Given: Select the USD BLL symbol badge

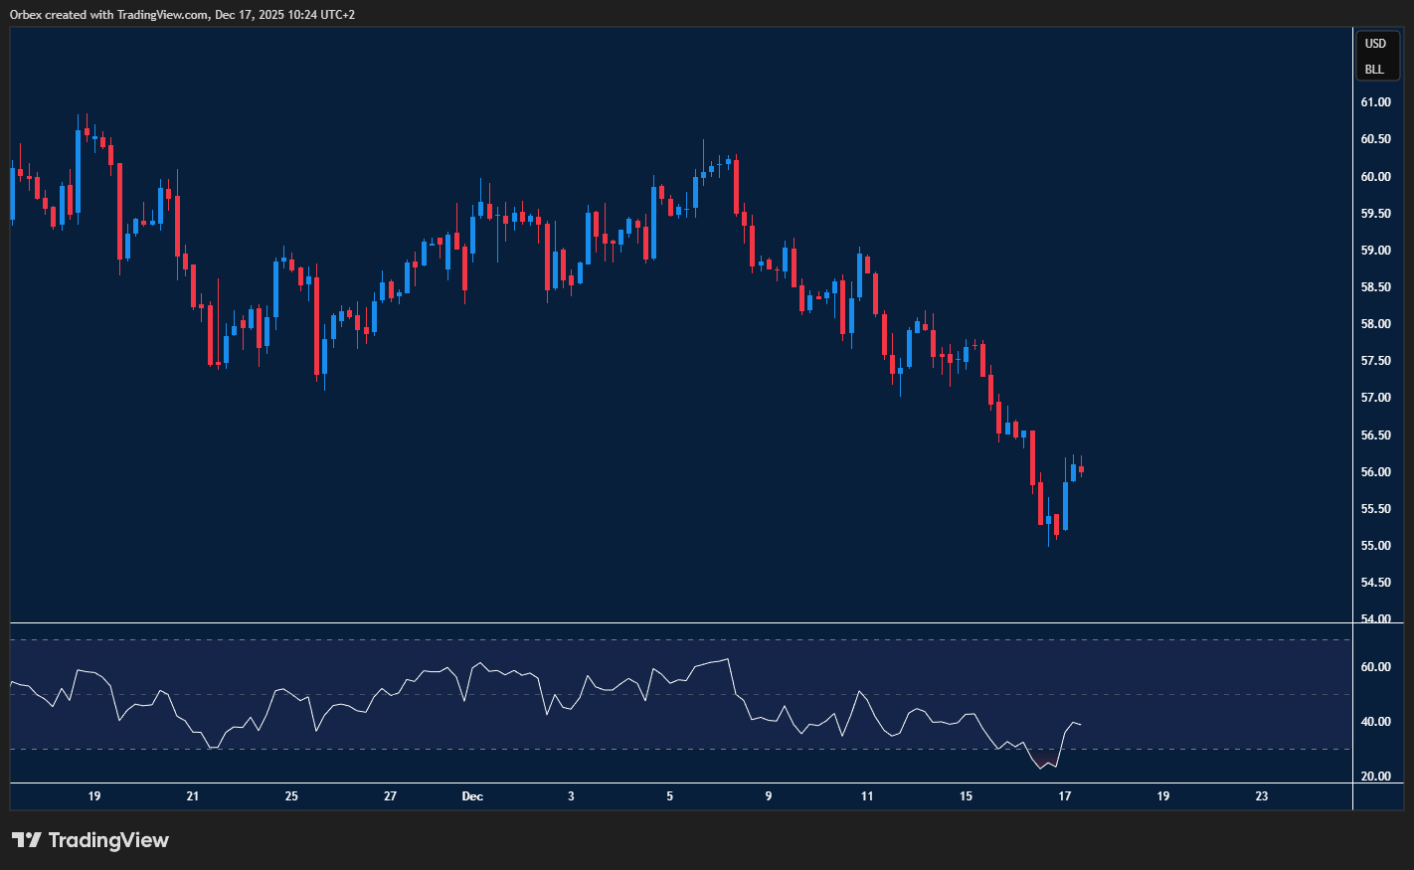Looking at the screenshot, I should click(1376, 56).
